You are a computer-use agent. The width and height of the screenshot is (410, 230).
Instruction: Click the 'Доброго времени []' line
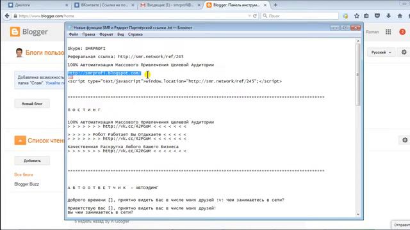point(176,200)
